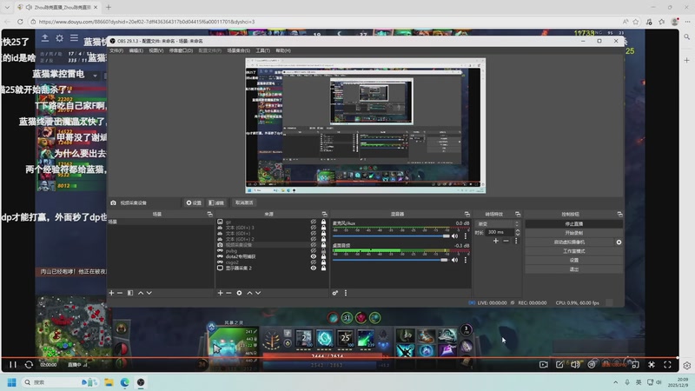Open 编辑(E) menu in OBS

136,50
